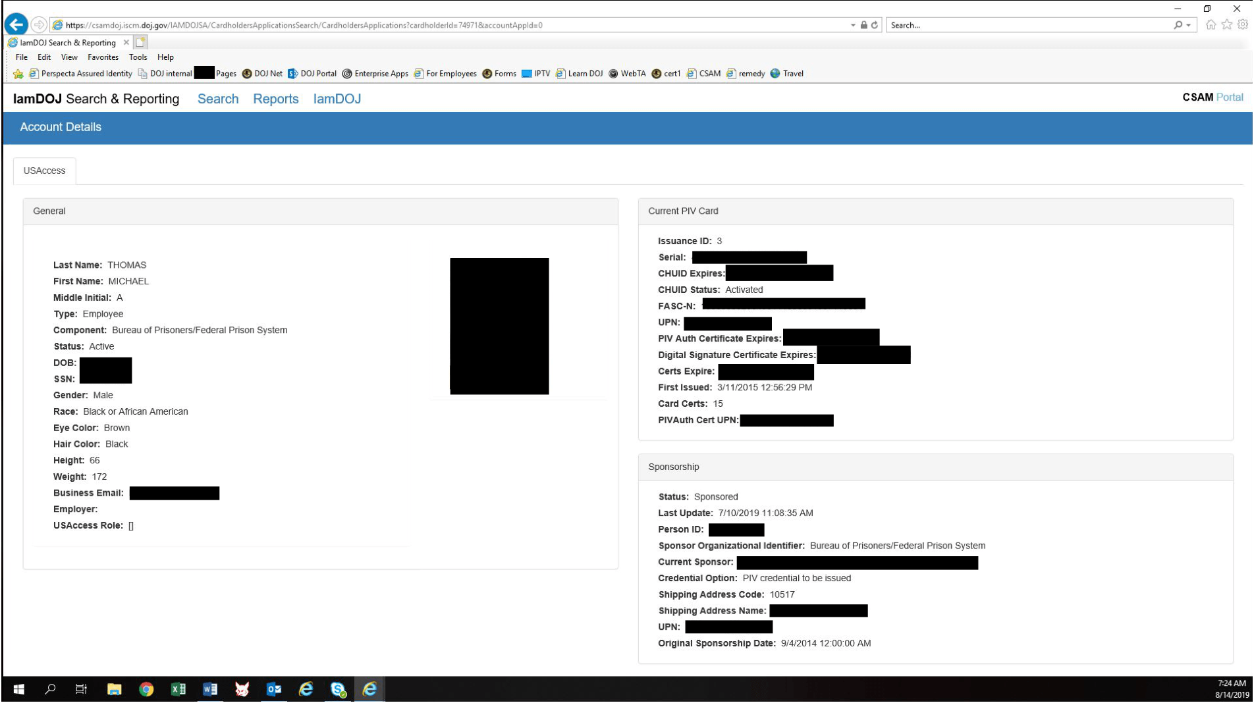Select the USAccess tab

(x=44, y=170)
